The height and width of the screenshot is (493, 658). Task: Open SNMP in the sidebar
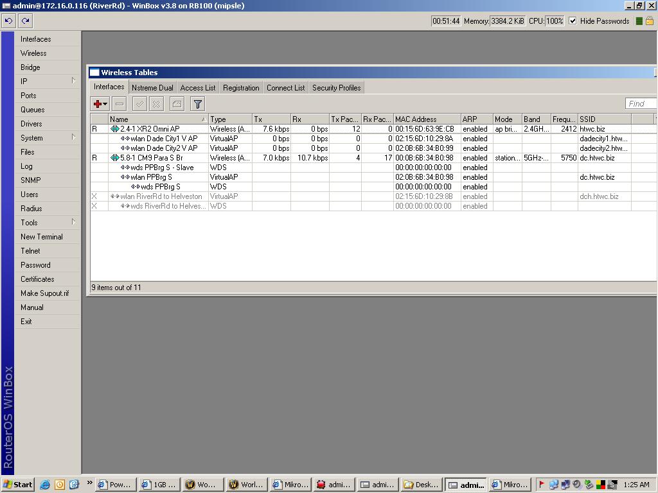[x=47, y=180]
